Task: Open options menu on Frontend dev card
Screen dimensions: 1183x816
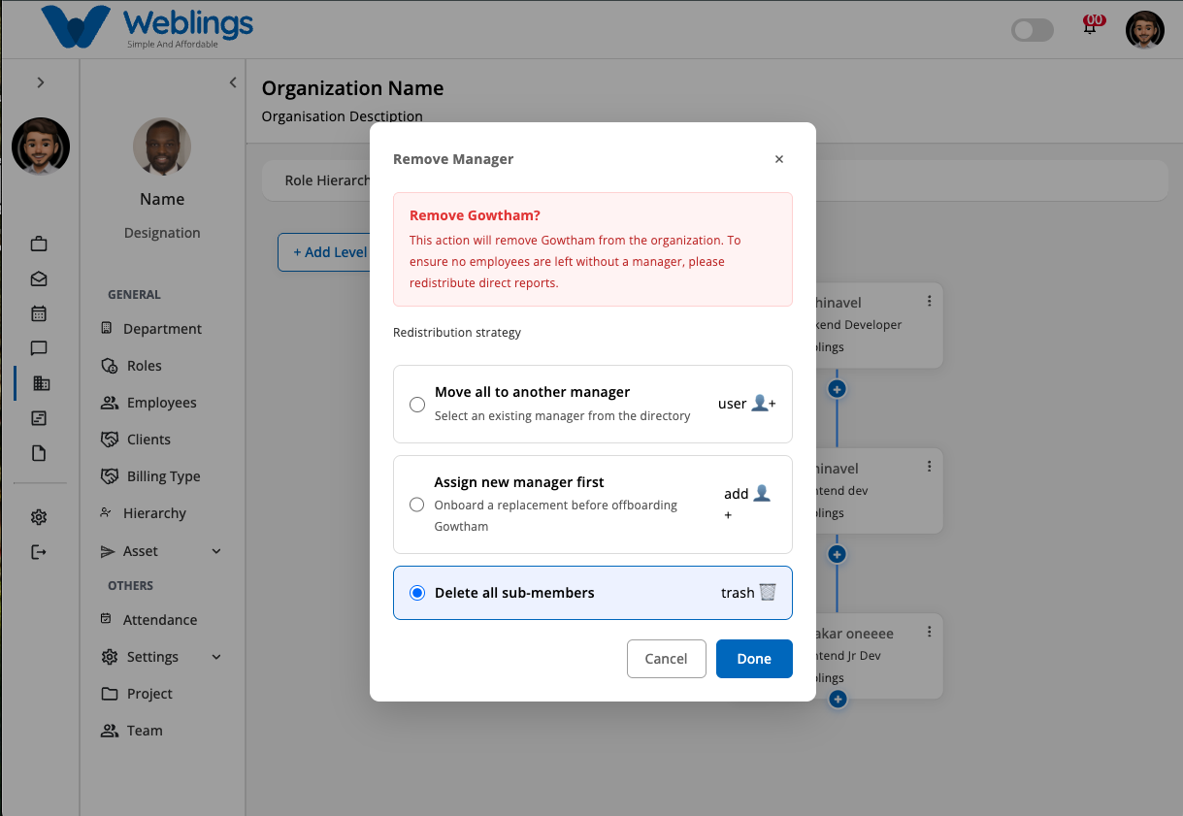Action: coord(930,467)
